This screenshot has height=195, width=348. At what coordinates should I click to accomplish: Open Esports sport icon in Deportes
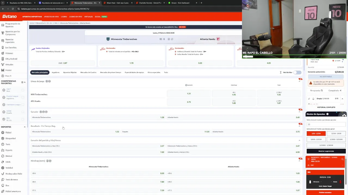[x=3, y=150]
